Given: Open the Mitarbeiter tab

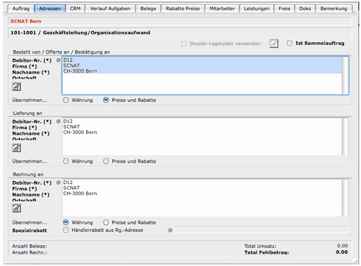Looking at the screenshot, I should click(222, 9).
